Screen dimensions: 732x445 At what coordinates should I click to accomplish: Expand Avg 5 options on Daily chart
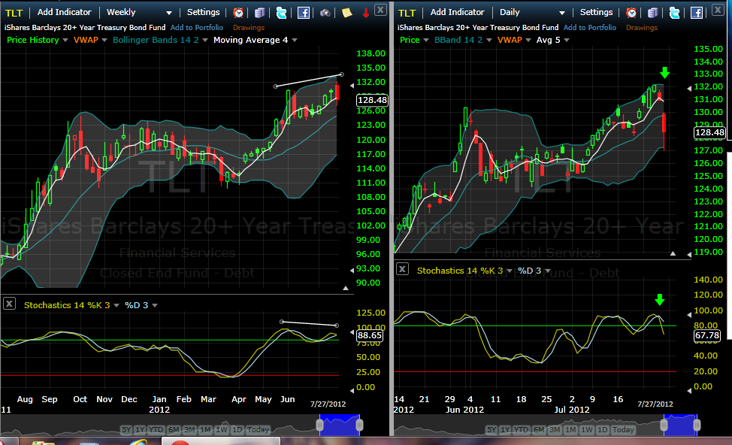[566, 40]
